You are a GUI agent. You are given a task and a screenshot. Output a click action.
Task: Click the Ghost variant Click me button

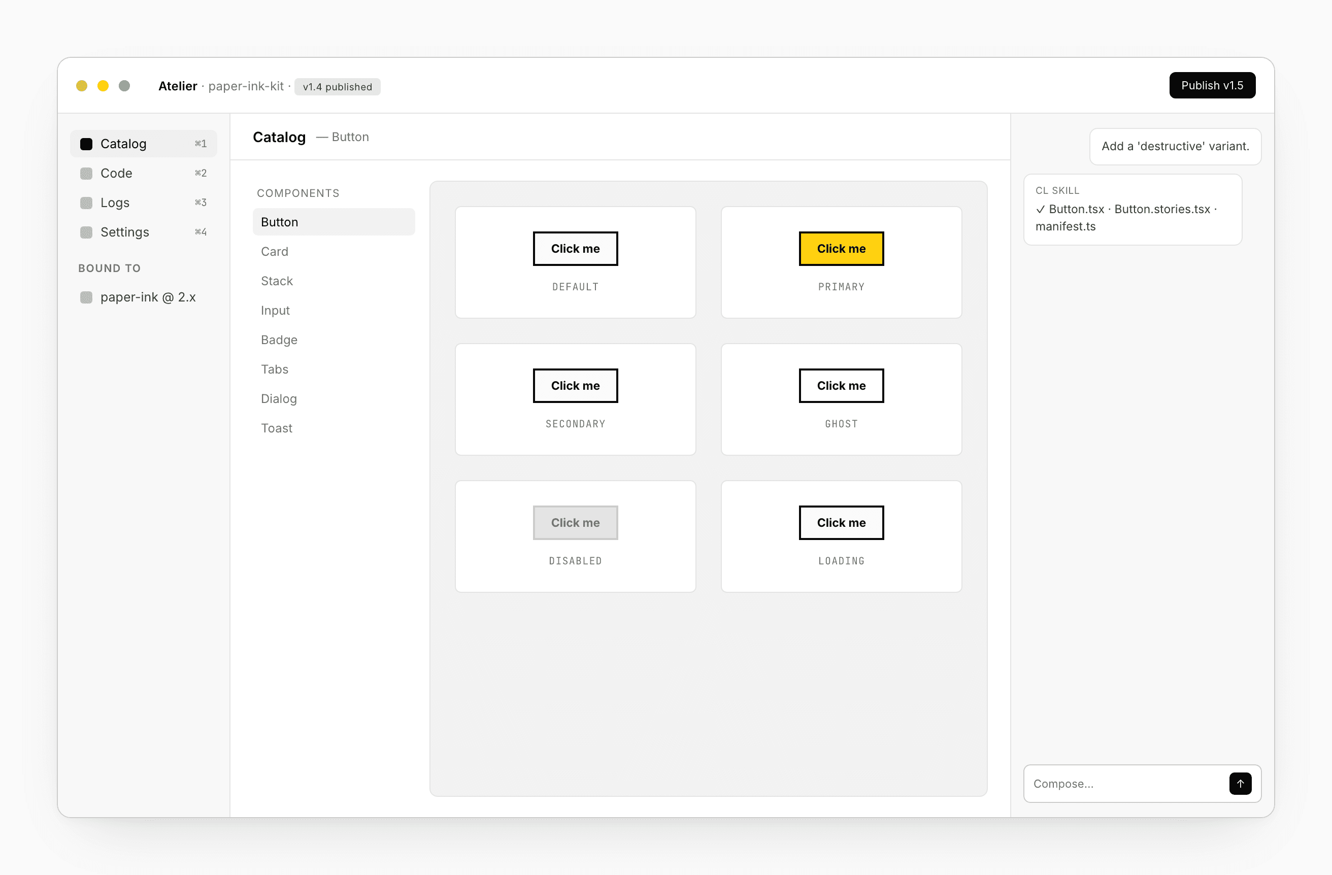[x=841, y=385]
